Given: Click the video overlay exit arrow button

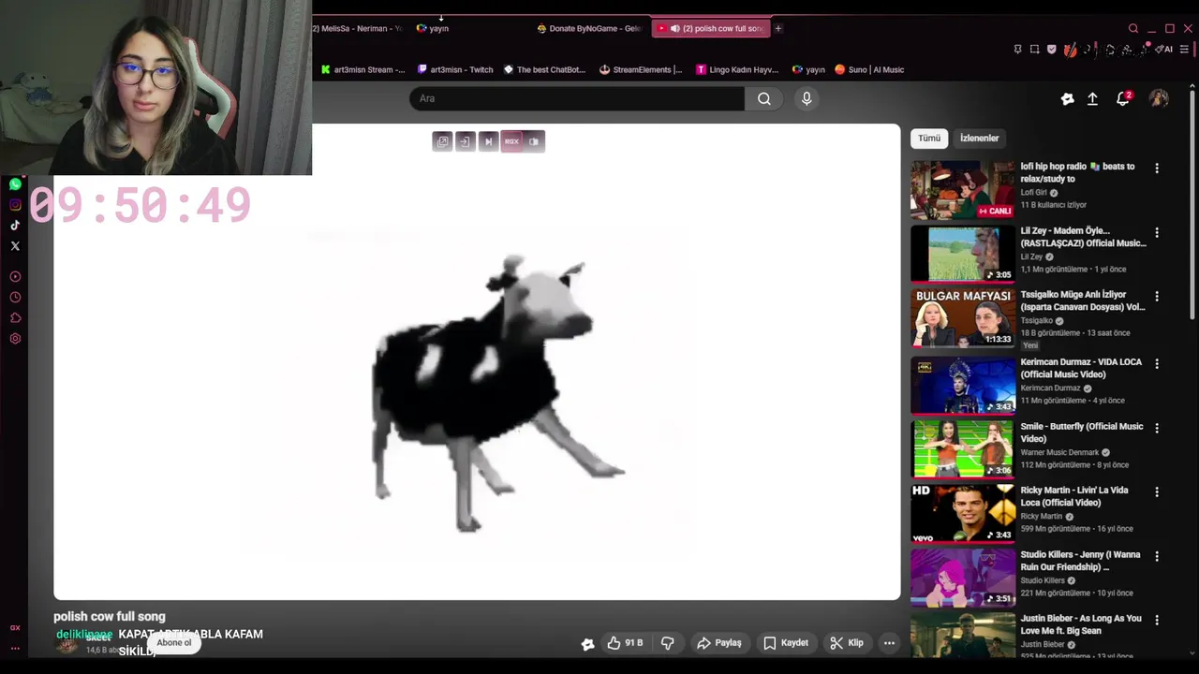Looking at the screenshot, I should point(466,141).
